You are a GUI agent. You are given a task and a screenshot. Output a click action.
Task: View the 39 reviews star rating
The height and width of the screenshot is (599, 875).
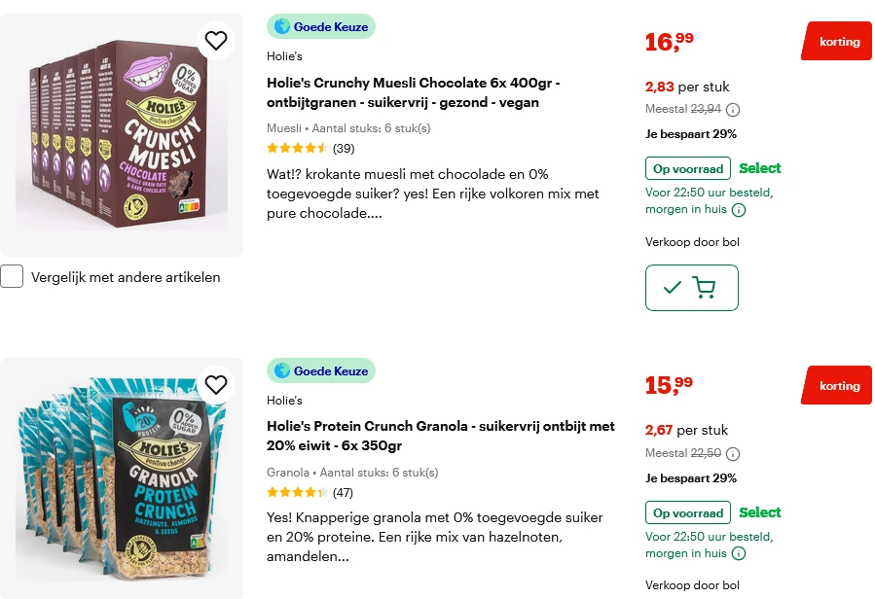298,149
